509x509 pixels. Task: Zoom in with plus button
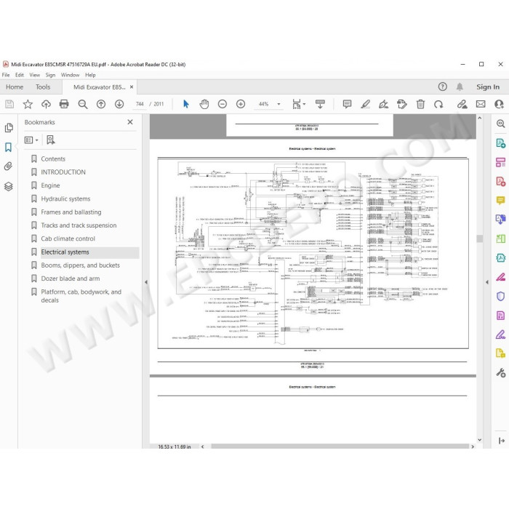coord(241,104)
